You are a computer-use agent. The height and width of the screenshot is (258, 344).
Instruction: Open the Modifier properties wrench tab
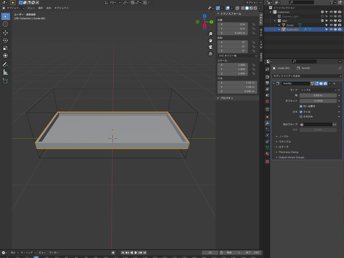tap(267, 123)
